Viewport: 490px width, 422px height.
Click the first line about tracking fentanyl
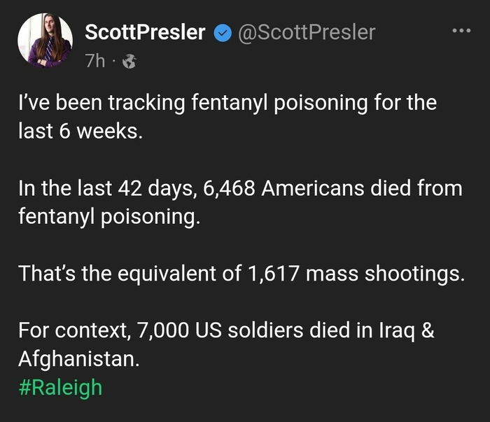click(x=227, y=104)
